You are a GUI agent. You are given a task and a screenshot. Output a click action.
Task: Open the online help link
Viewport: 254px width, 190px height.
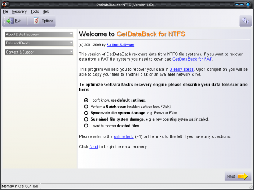tap(124, 136)
